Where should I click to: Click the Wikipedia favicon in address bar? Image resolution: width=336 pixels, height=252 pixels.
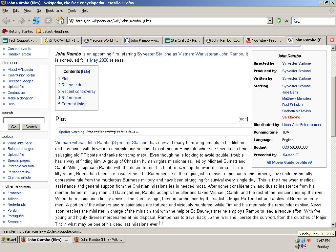(72, 21)
